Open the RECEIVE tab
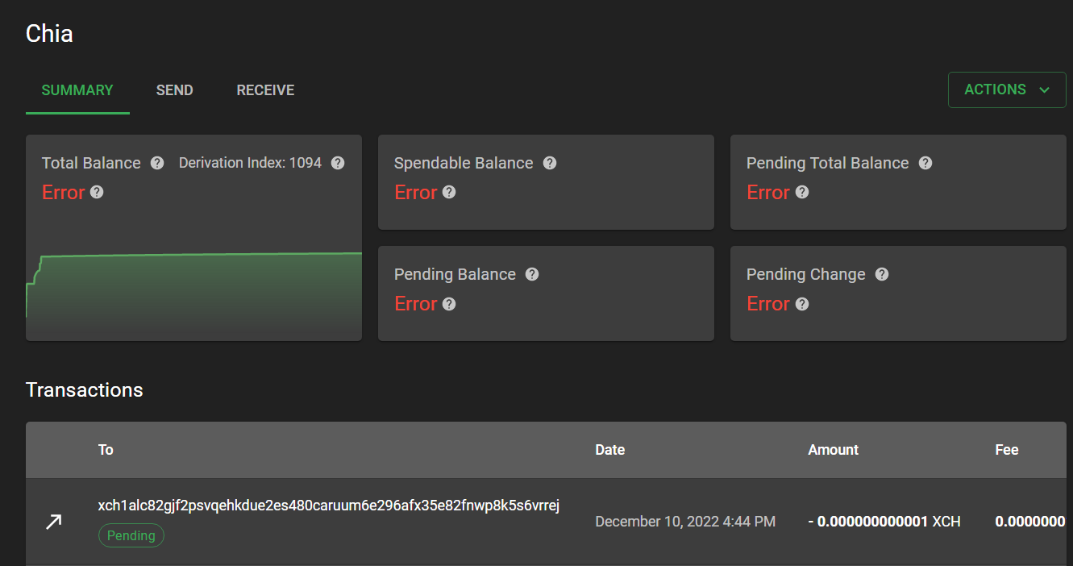 click(264, 89)
